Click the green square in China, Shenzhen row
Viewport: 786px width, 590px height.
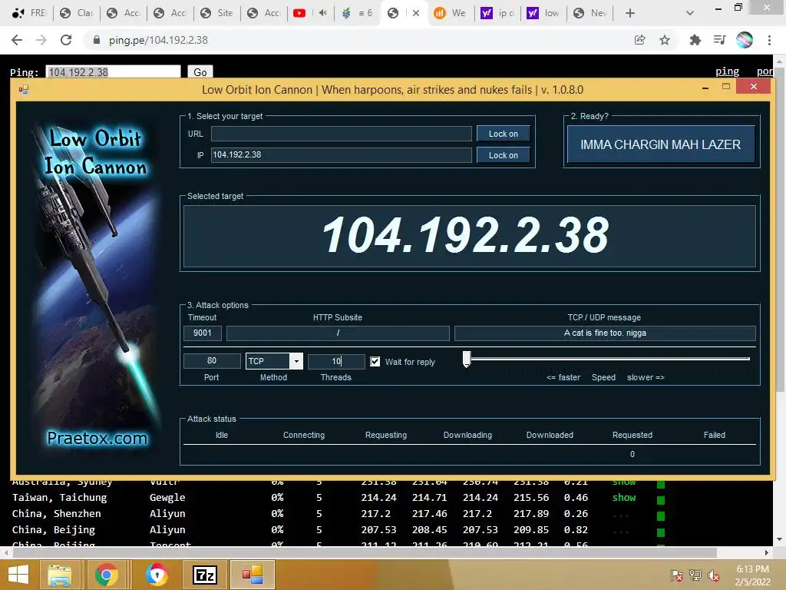[661, 516]
